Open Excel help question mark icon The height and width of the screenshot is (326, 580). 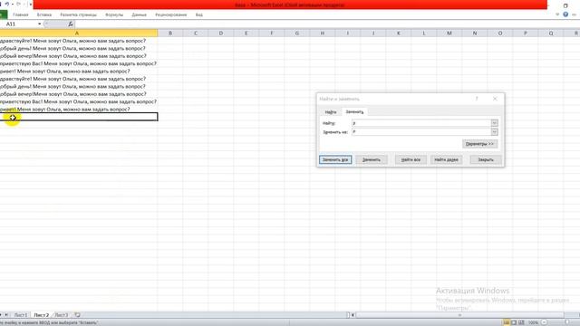tap(565, 14)
